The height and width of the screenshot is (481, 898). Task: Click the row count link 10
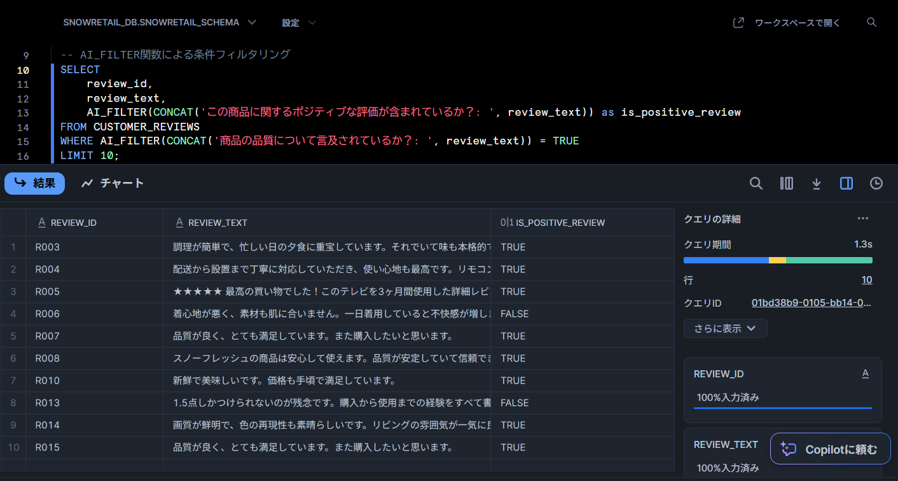(867, 280)
